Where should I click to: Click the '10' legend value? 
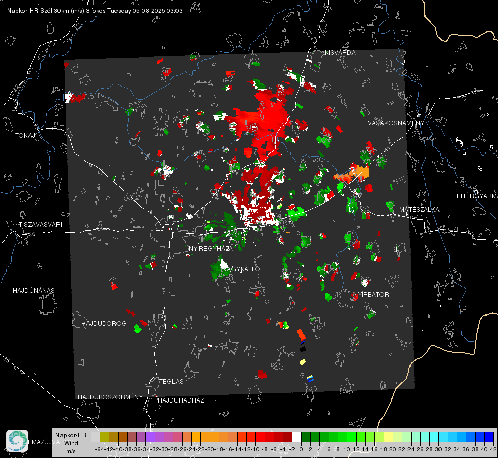coord(347,449)
